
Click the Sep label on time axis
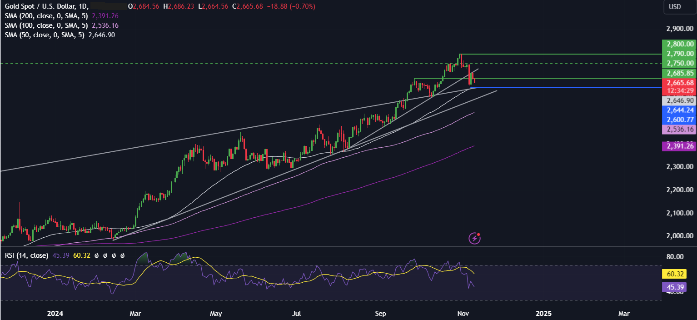380,314
